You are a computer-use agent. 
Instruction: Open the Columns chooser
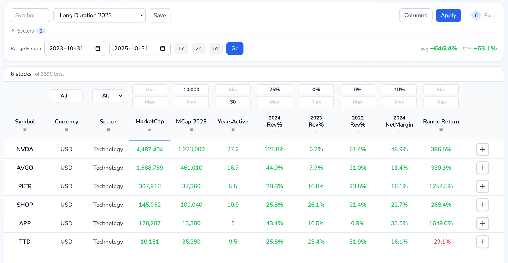[x=416, y=15]
